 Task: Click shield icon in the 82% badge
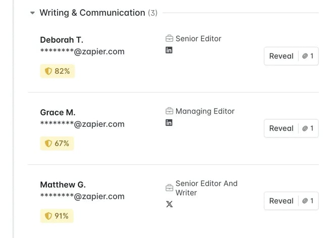tap(48, 72)
